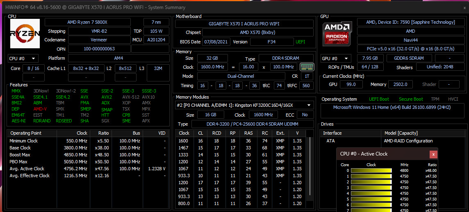469x212 pixels.
Task: Click the DDR4 SDRAM type field
Action: (286, 58)
